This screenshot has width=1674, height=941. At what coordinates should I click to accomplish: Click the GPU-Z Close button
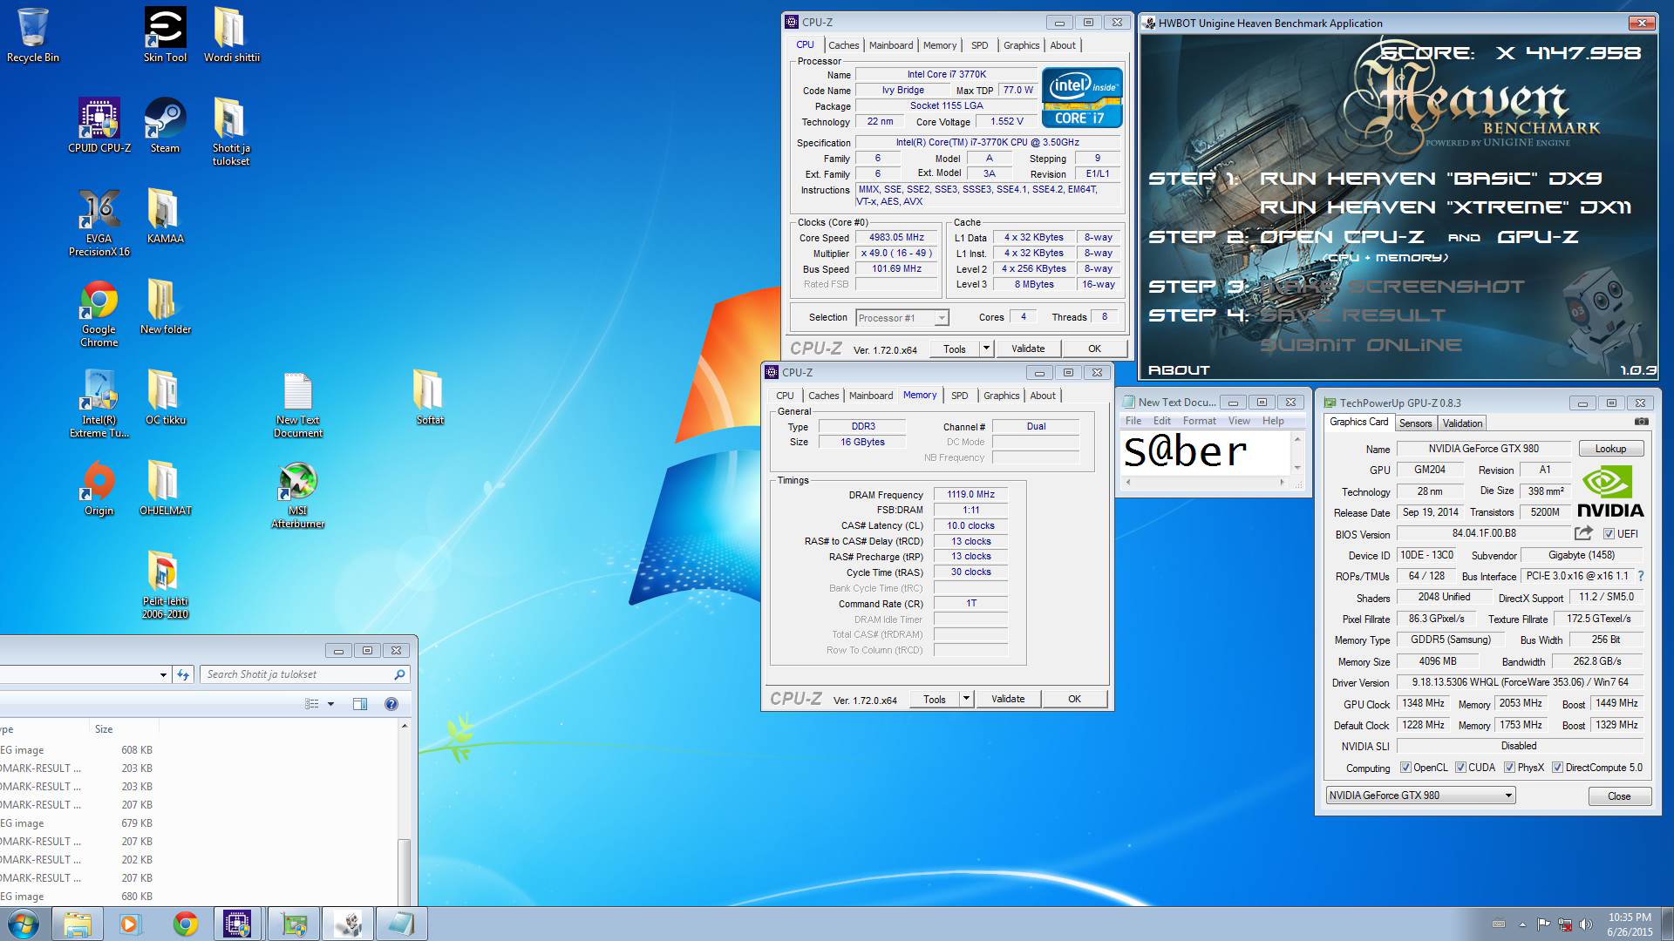point(1619,796)
